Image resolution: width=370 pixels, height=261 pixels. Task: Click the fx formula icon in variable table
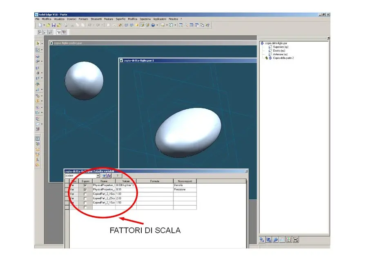109,176
